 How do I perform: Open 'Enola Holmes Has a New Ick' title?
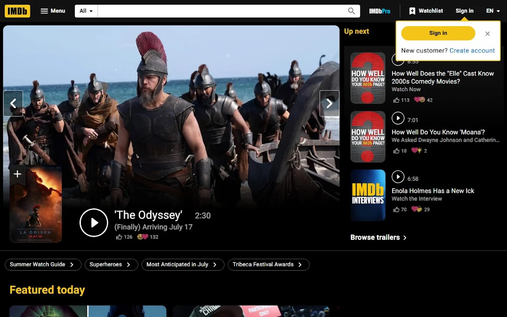(x=433, y=191)
